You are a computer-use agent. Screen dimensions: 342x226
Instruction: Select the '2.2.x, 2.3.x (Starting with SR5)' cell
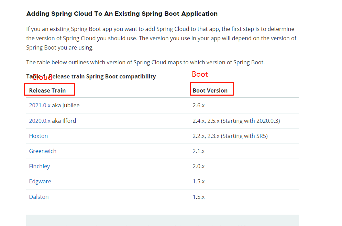click(x=230, y=136)
